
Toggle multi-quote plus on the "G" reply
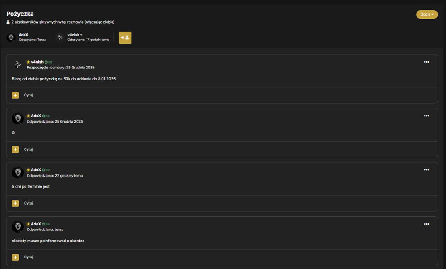pos(15,149)
